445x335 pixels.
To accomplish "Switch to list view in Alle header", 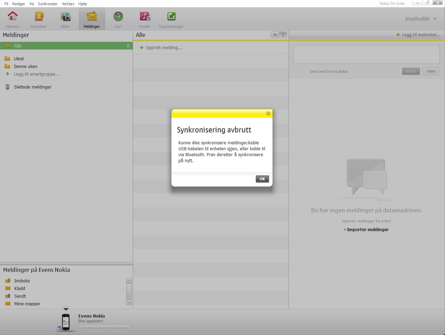I will 275,35.
